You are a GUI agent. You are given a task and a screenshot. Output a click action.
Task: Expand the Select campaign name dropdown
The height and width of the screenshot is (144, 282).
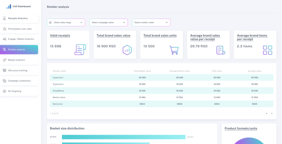[109, 22]
